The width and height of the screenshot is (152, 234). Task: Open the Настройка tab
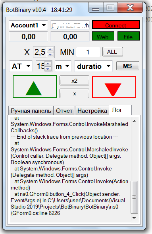click(92, 111)
